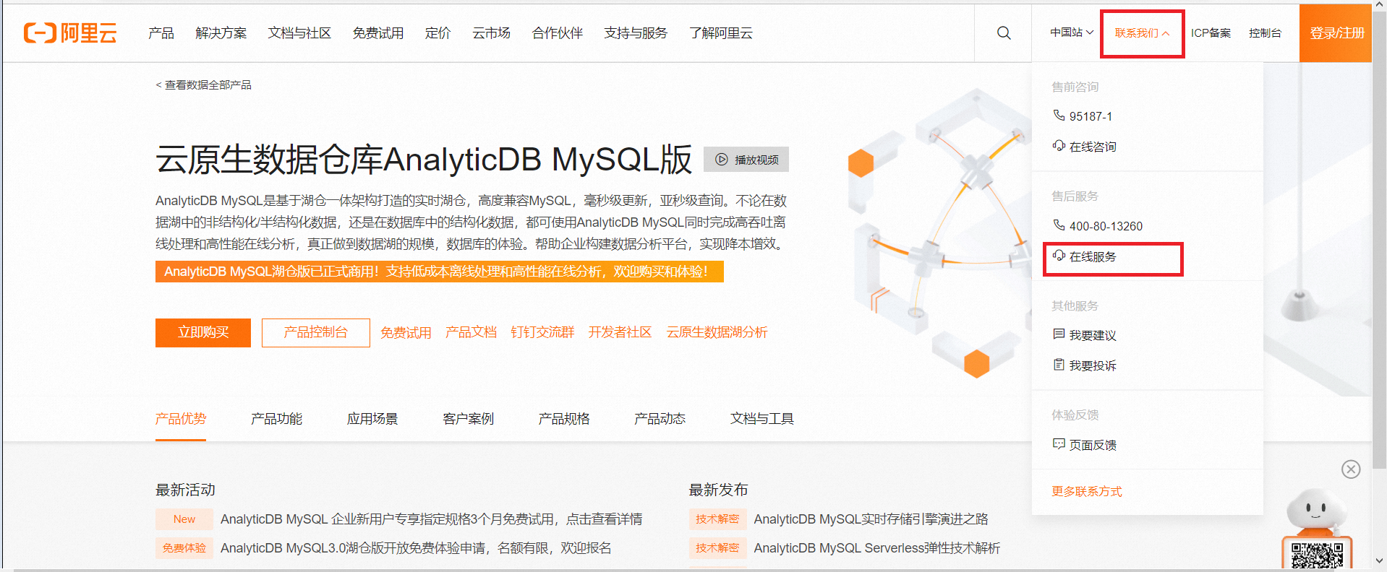This screenshot has width=1387, height=572.
Task: Open the 云市场 navigation item
Action: pos(492,33)
